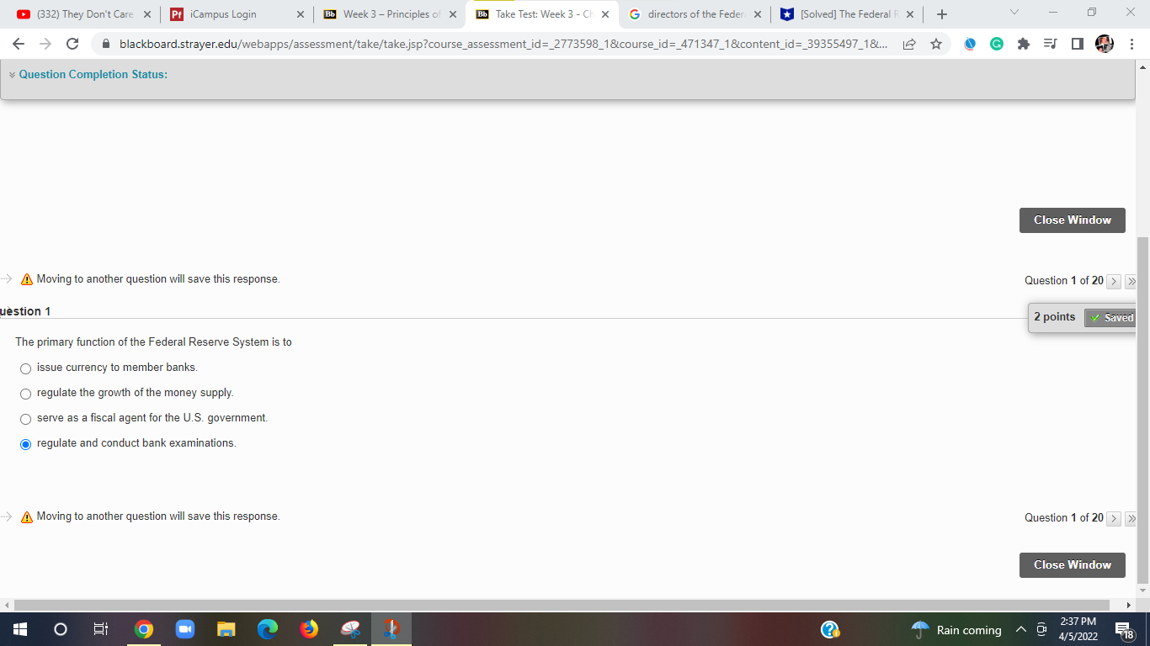Click the Moving-to-another-question warning triangle icon
Image resolution: width=1150 pixels, height=646 pixels.
point(25,278)
